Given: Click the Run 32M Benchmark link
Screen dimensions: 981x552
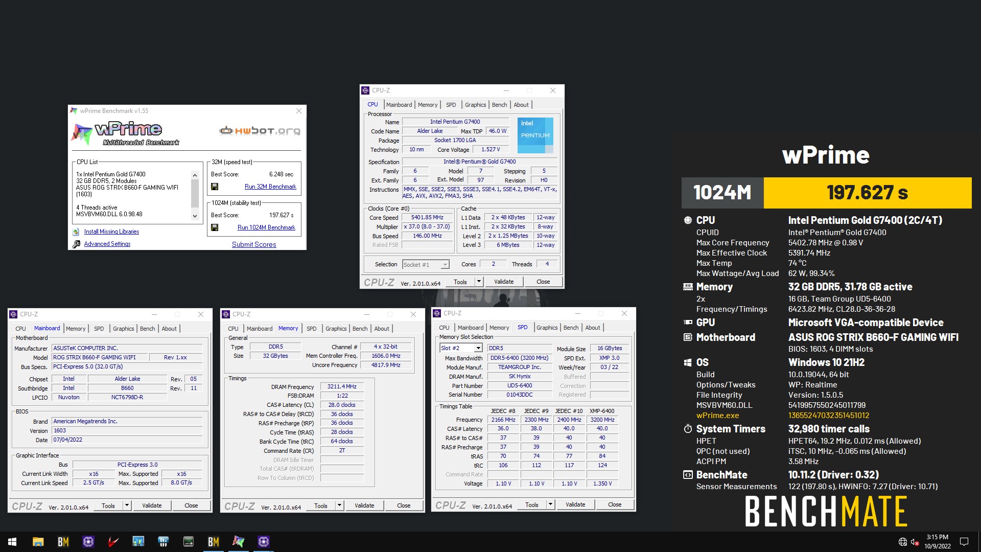Looking at the screenshot, I should coord(270,187).
